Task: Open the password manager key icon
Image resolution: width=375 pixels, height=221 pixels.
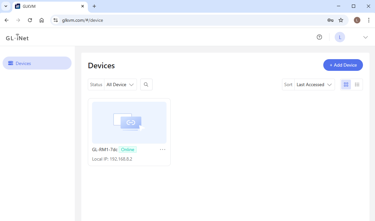Action: tap(330, 20)
